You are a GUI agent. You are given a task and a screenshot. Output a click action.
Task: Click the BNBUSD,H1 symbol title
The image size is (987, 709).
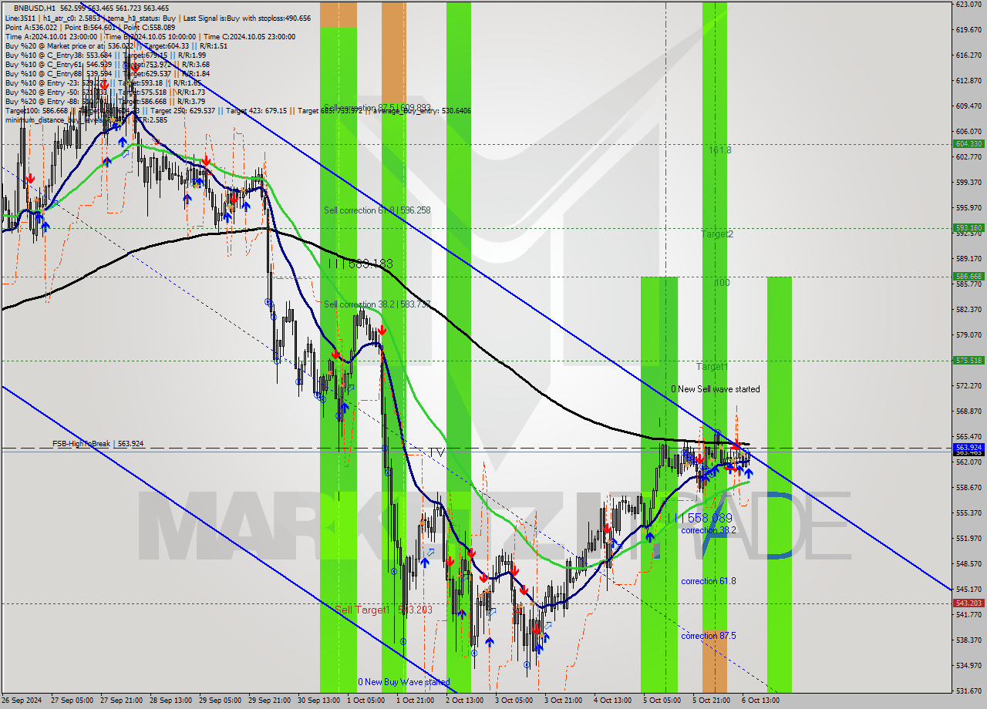[x=34, y=8]
